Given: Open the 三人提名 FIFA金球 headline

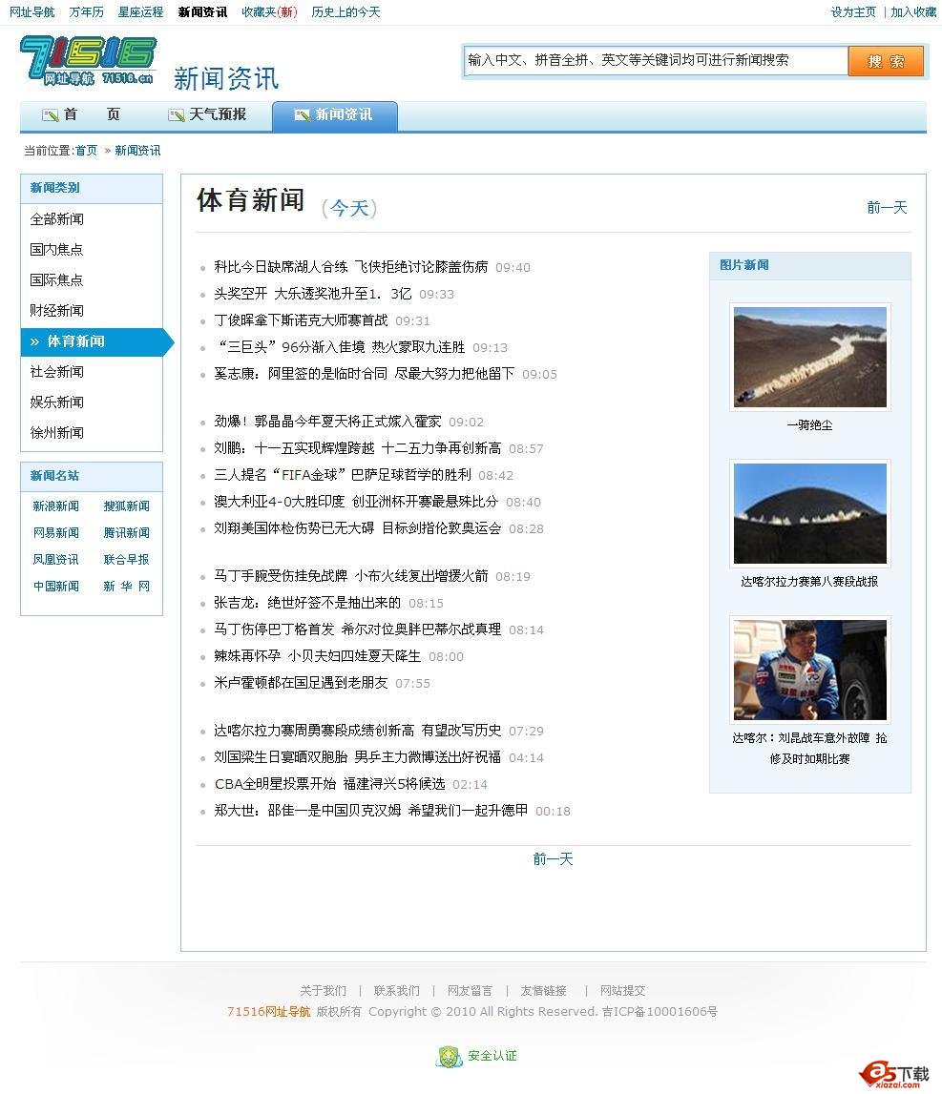Looking at the screenshot, I should (x=343, y=474).
